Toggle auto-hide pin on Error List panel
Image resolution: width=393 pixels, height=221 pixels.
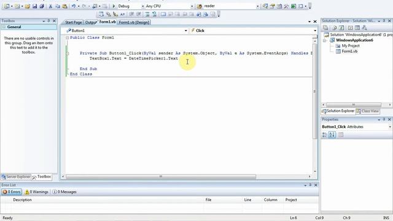pos(310,185)
